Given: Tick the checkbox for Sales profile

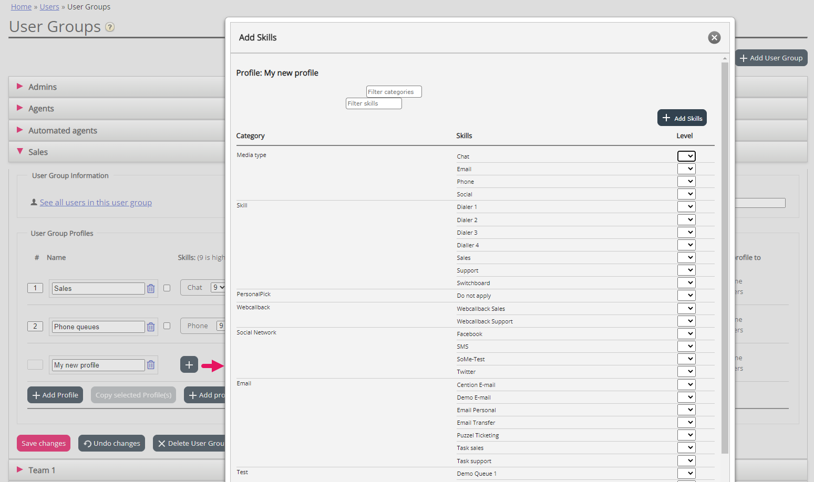Looking at the screenshot, I should tap(167, 288).
